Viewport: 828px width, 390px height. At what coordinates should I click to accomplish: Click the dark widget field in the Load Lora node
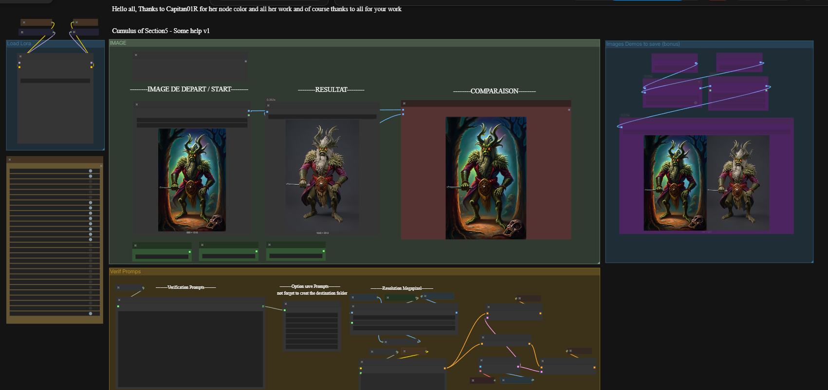coord(55,81)
